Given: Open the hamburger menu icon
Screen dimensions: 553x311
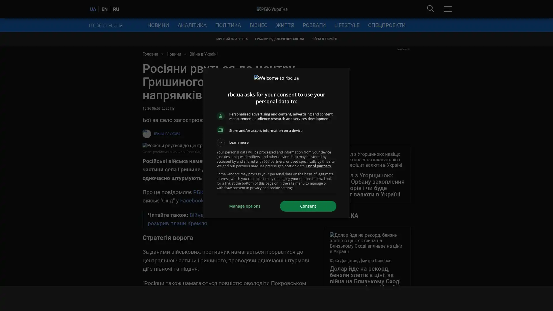Looking at the screenshot, I should click(x=448, y=9).
